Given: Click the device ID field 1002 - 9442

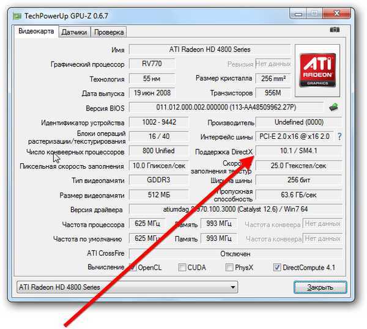Looking at the screenshot, I should (x=158, y=122).
